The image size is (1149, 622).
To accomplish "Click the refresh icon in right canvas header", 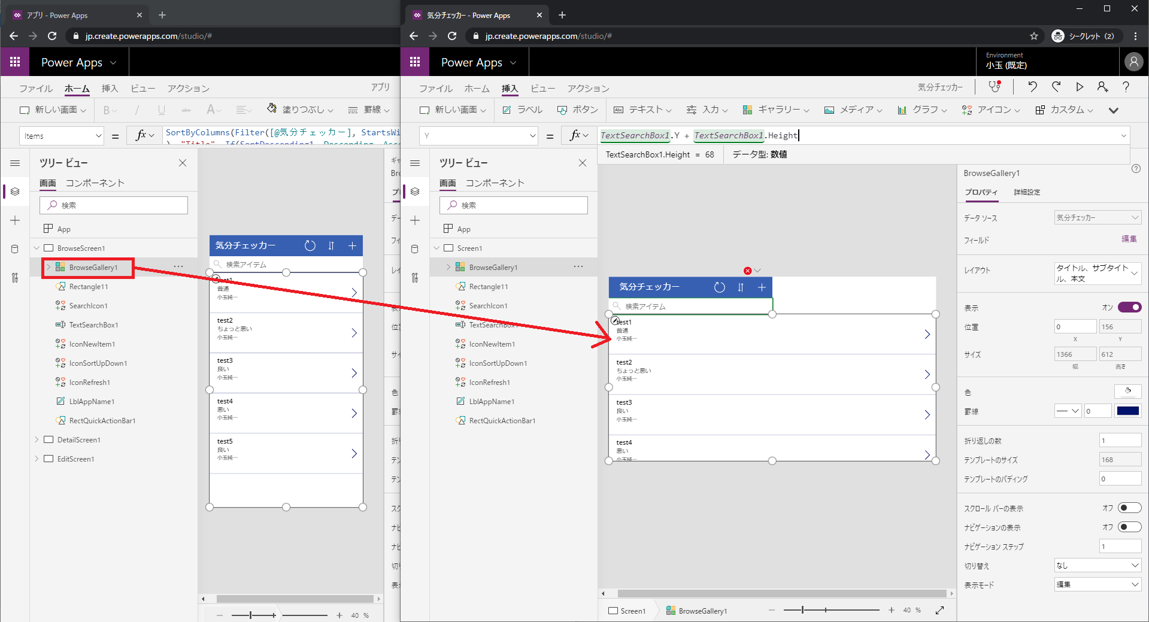I will point(720,287).
